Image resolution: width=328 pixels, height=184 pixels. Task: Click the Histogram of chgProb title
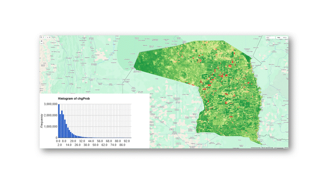tap(74, 99)
